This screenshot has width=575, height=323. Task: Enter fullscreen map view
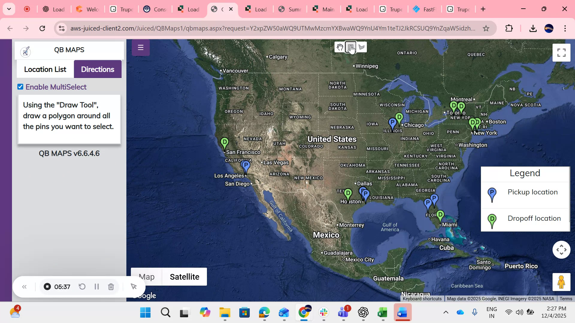pos(561,52)
